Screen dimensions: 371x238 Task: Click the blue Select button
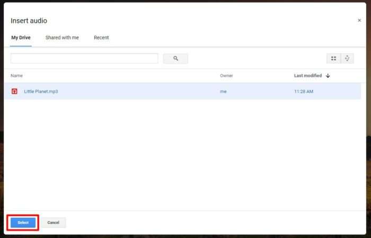pos(23,223)
